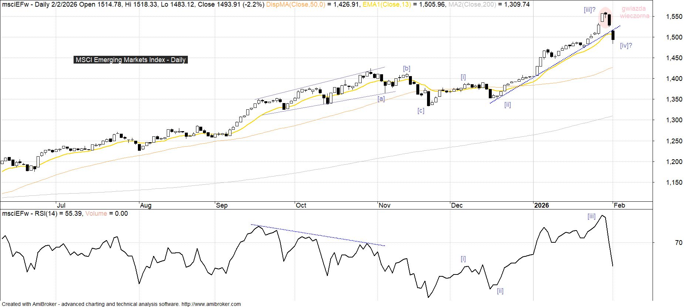
Task: Click the Oct label on the time axis
Action: pyautogui.click(x=301, y=205)
